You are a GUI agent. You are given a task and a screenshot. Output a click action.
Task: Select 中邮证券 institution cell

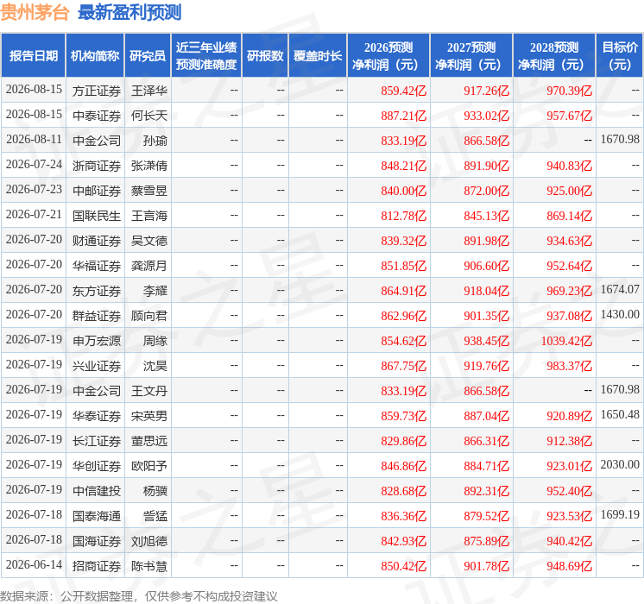[97, 191]
